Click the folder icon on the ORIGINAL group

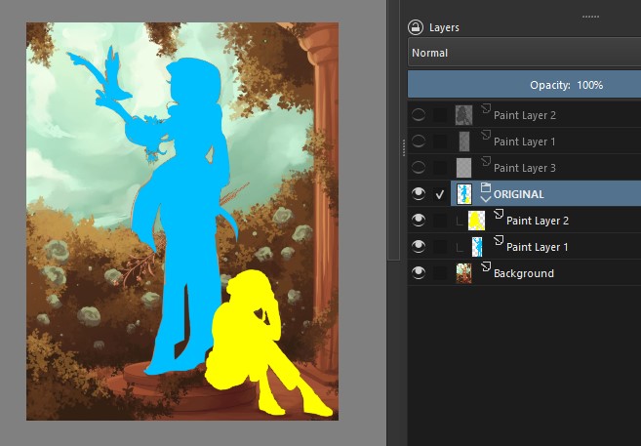point(485,187)
